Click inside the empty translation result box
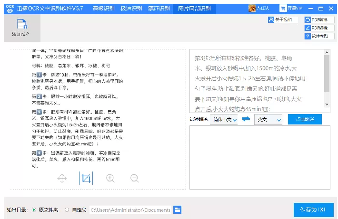 [260, 157]
